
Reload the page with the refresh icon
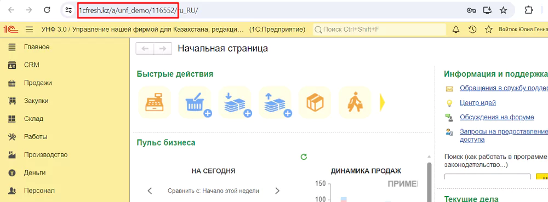(47, 10)
